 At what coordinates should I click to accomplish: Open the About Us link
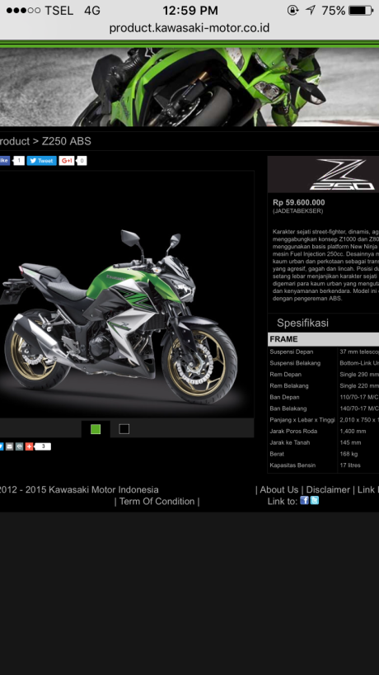pyautogui.click(x=278, y=489)
